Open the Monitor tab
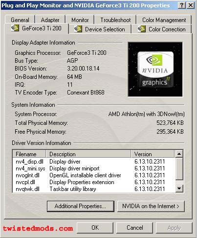The width and height of the screenshot is (197, 238). [80, 20]
